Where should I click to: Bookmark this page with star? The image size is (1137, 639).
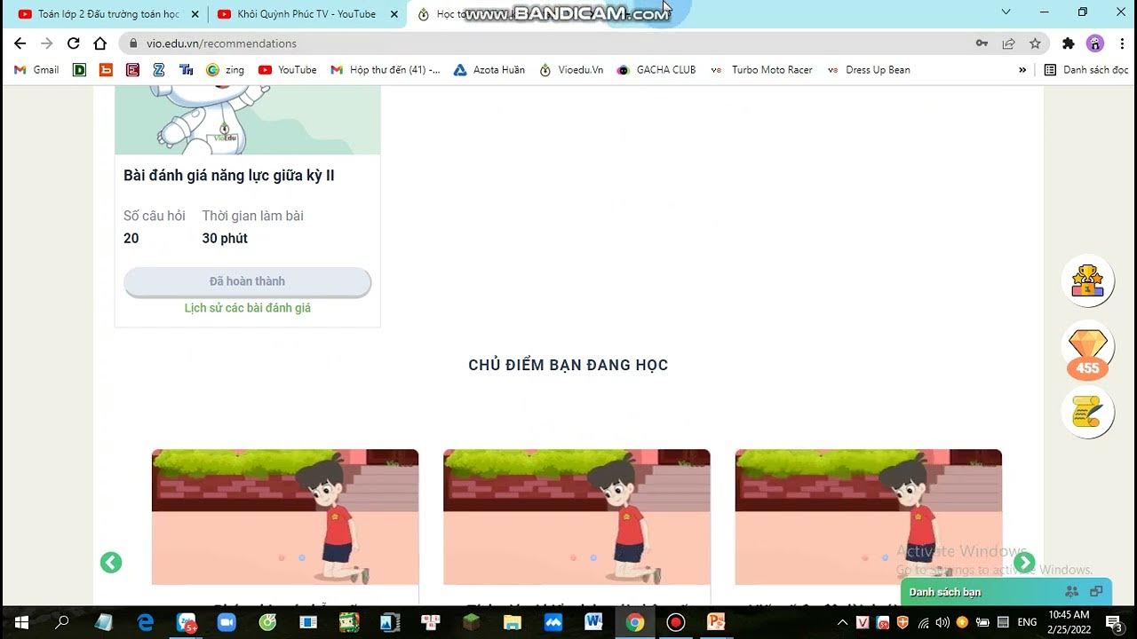(x=1035, y=43)
